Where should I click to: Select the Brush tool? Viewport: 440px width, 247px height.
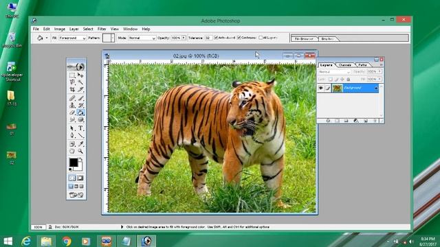[x=80, y=98]
